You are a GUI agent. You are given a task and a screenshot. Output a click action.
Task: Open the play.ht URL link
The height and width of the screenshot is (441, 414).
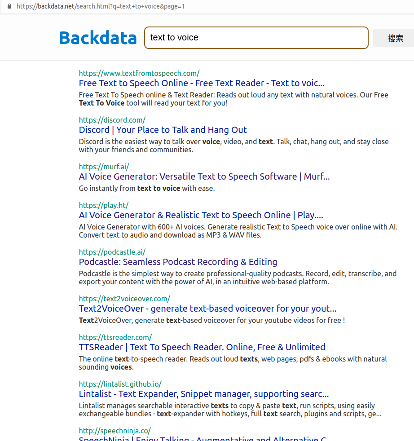pyautogui.click(x=104, y=205)
